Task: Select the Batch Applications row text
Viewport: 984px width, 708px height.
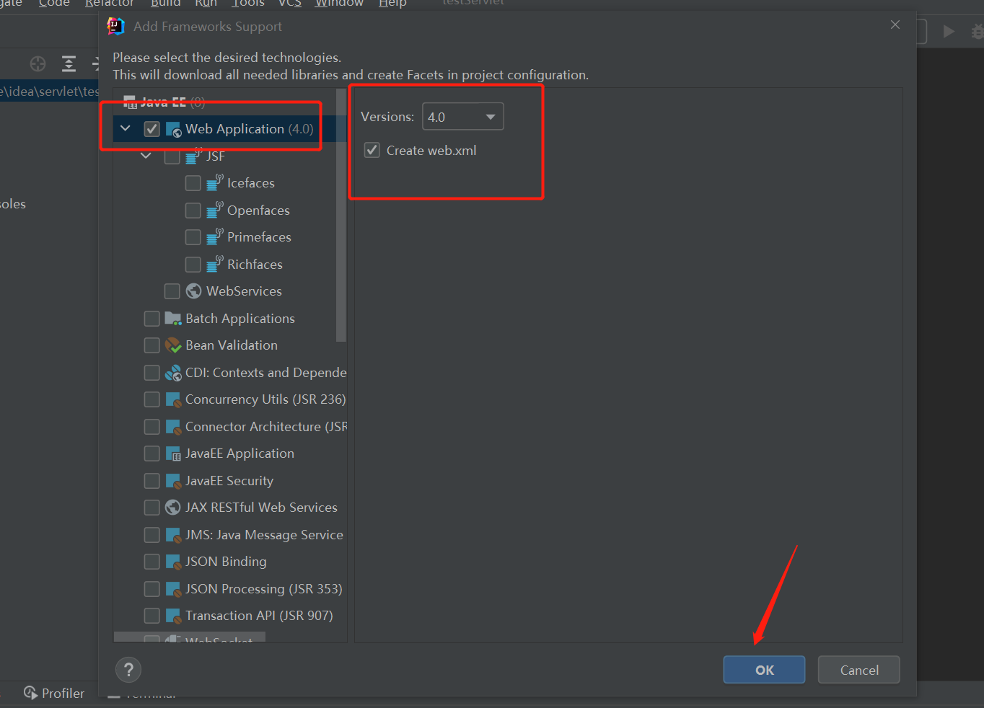Action: point(240,319)
